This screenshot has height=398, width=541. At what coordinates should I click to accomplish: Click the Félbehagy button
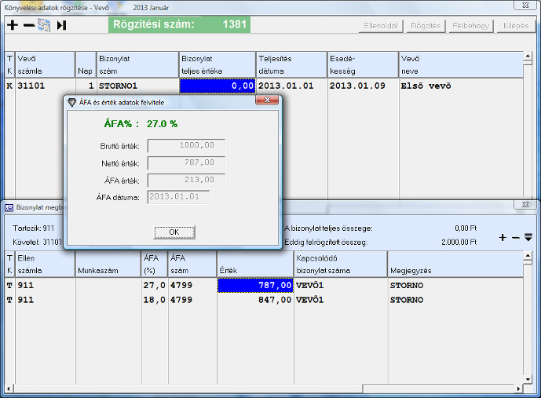pos(470,26)
